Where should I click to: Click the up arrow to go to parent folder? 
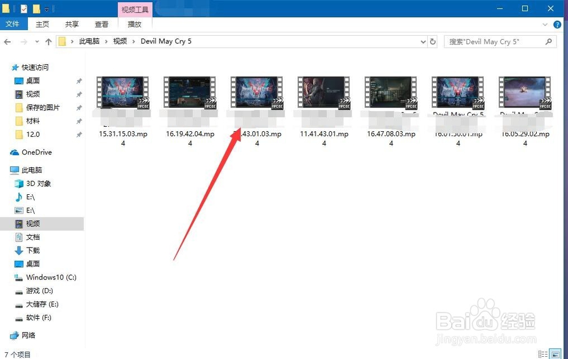pyautogui.click(x=49, y=41)
